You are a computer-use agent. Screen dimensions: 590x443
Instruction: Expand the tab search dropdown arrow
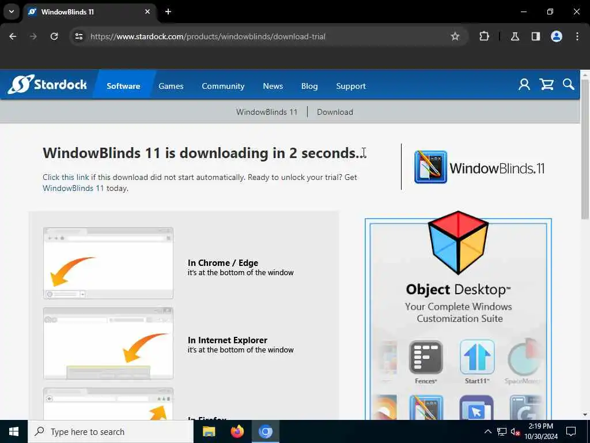[12, 12]
